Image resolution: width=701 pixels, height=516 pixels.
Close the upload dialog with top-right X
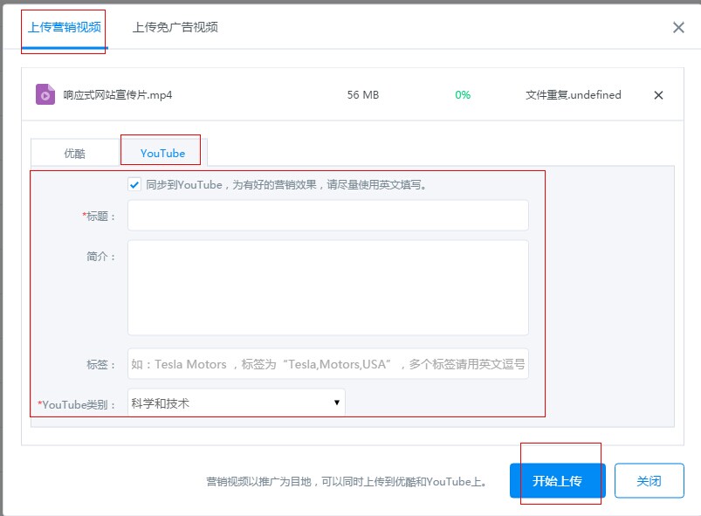pyautogui.click(x=678, y=27)
